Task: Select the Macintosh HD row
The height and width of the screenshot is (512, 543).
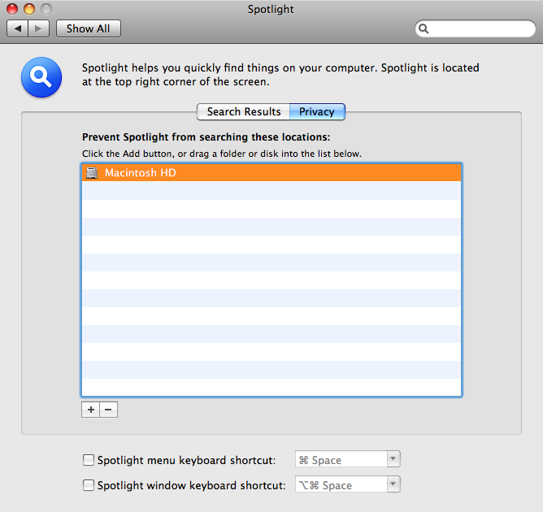Action: (271, 172)
